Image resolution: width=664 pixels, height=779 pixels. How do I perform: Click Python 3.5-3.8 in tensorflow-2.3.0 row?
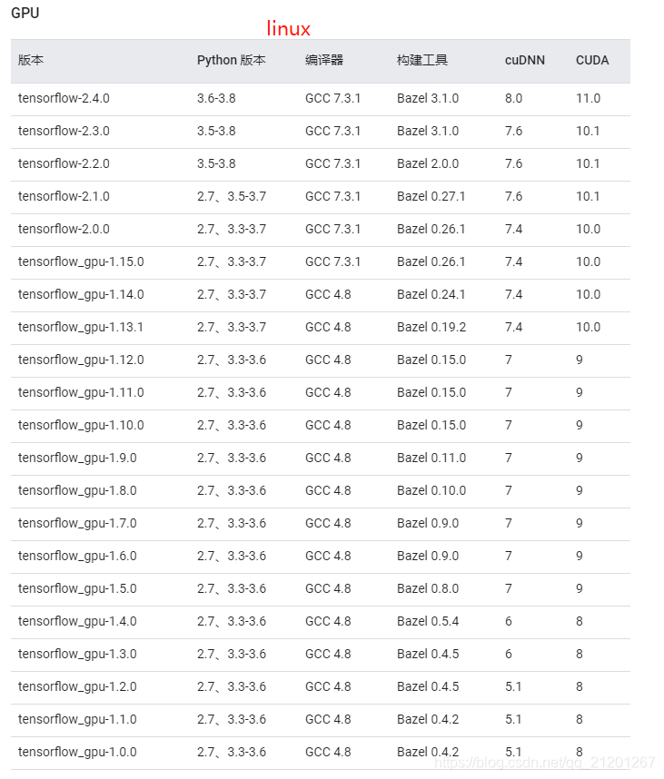(216, 131)
